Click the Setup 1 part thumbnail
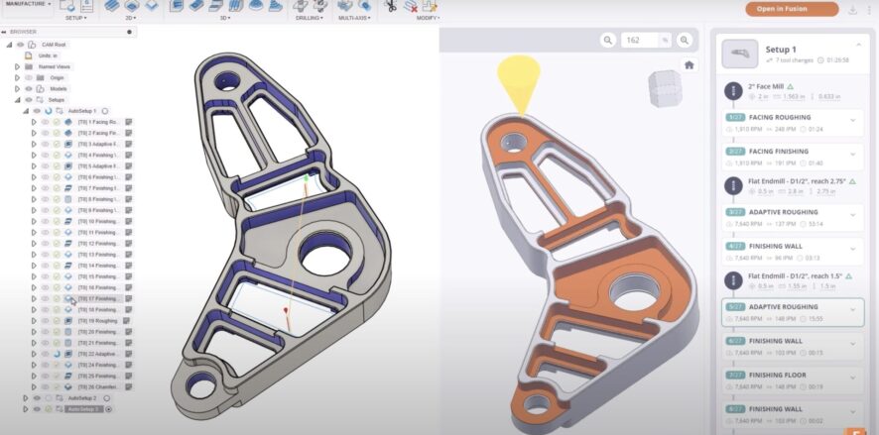 [740, 54]
